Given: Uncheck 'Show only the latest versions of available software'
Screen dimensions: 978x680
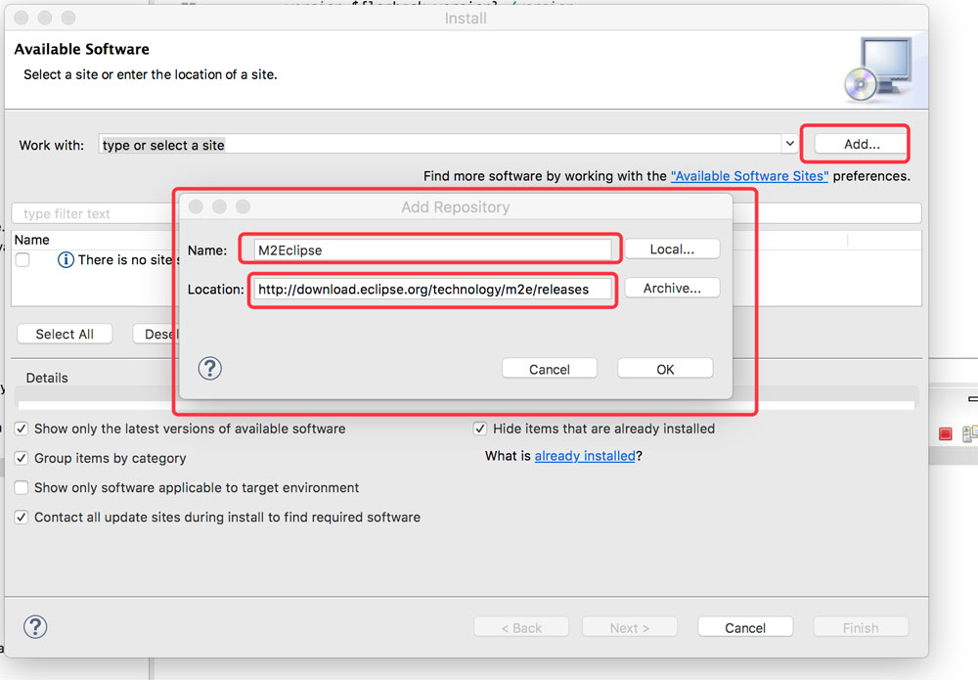Looking at the screenshot, I should click(21, 429).
